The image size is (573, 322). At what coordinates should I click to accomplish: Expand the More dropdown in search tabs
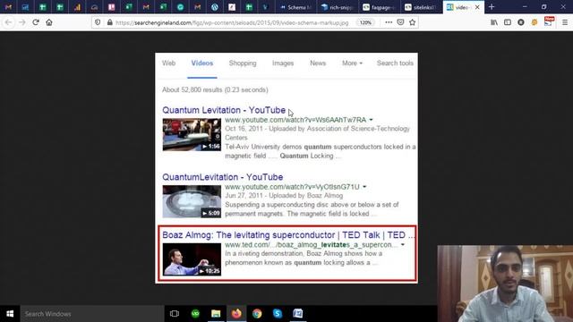pos(352,64)
